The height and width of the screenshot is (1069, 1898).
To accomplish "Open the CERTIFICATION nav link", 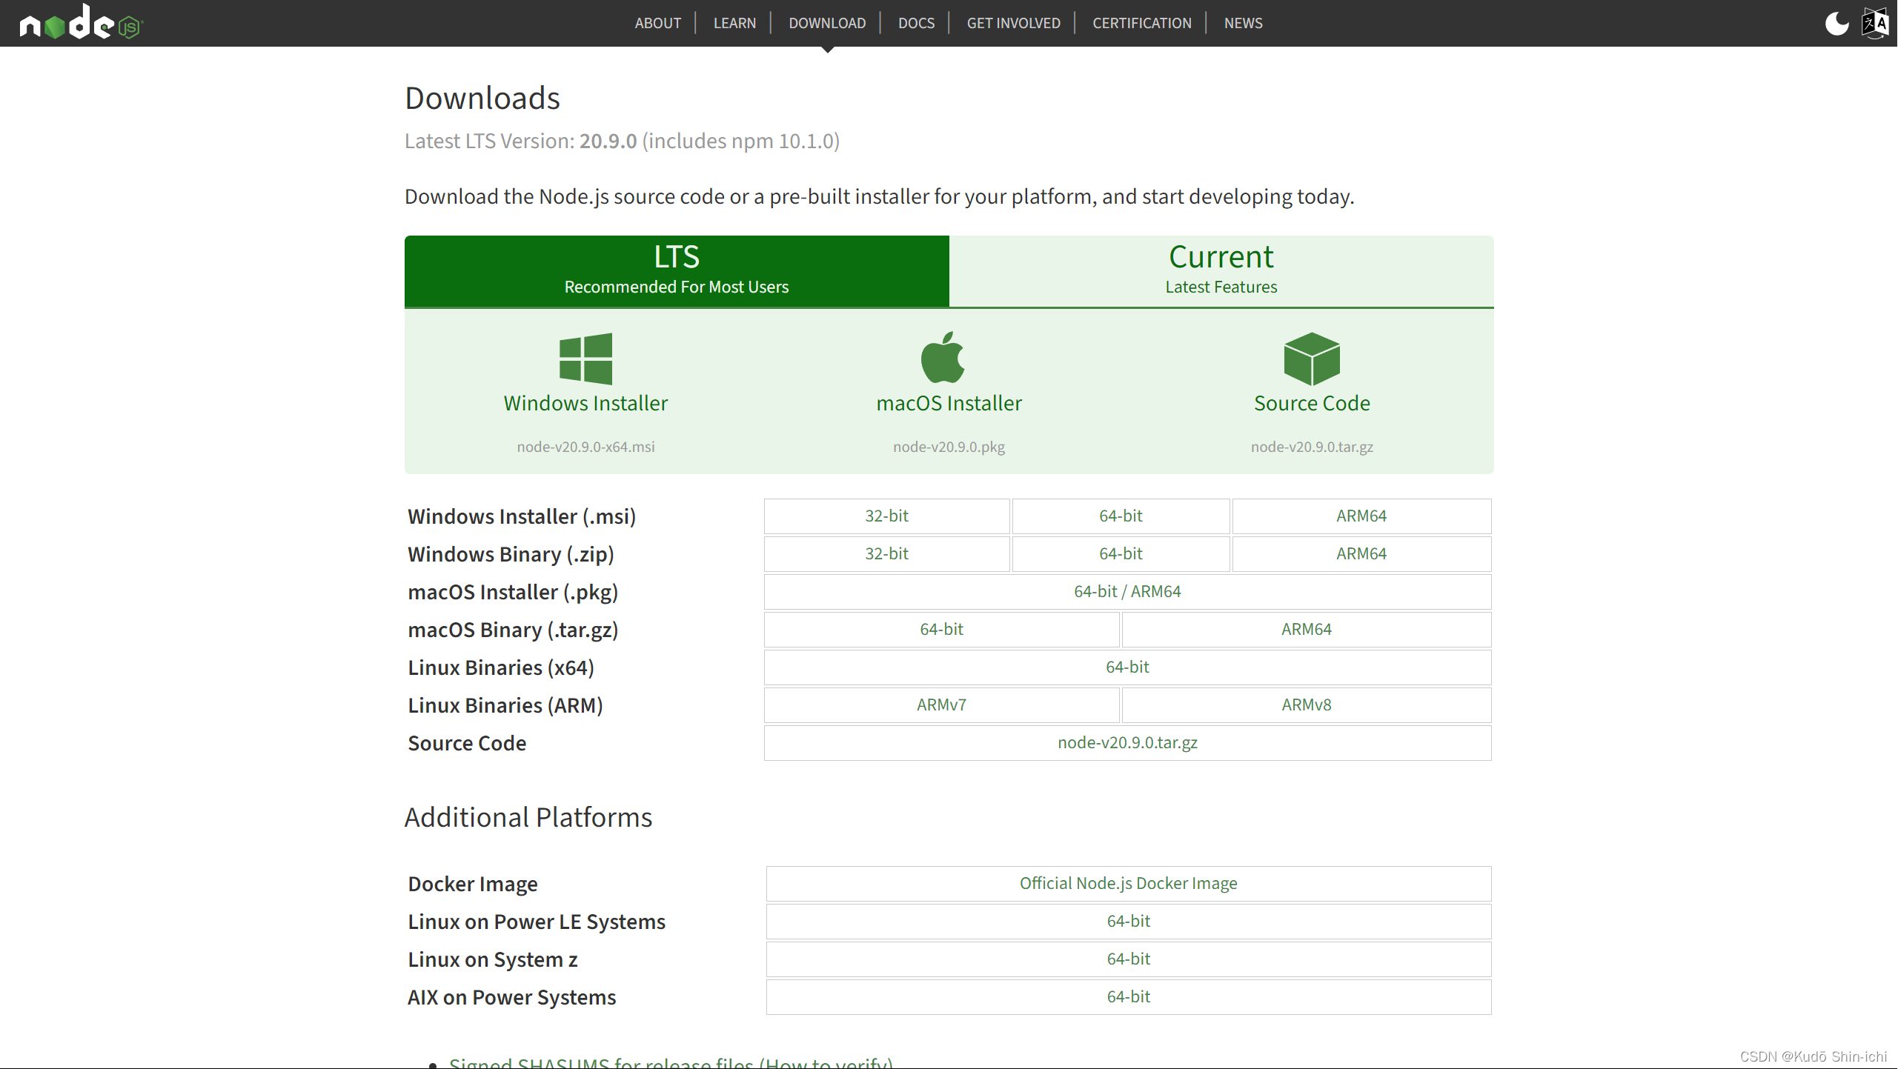I will (x=1141, y=23).
